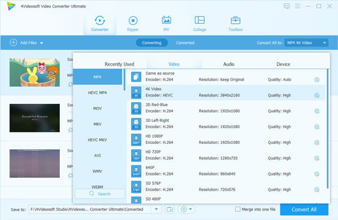Screen dimensions: 338x220
Task: Click the Resolution: 1280x720 text
Action: (218, 159)
